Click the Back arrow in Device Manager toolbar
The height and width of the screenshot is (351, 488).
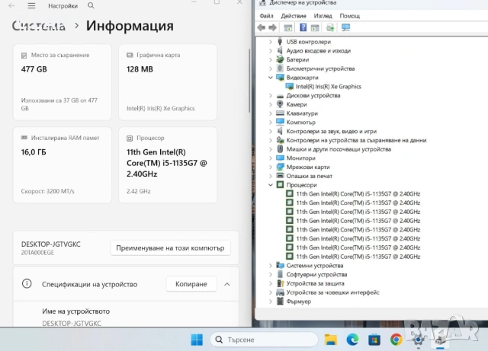(262, 27)
